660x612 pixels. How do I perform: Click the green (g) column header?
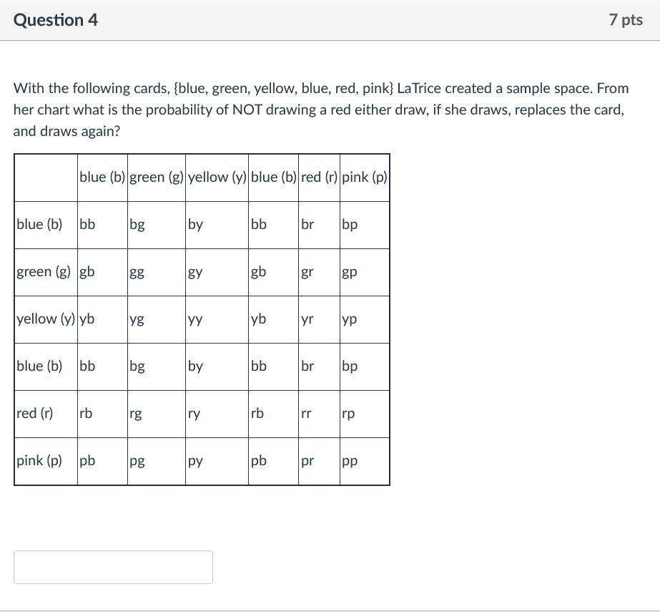click(157, 178)
